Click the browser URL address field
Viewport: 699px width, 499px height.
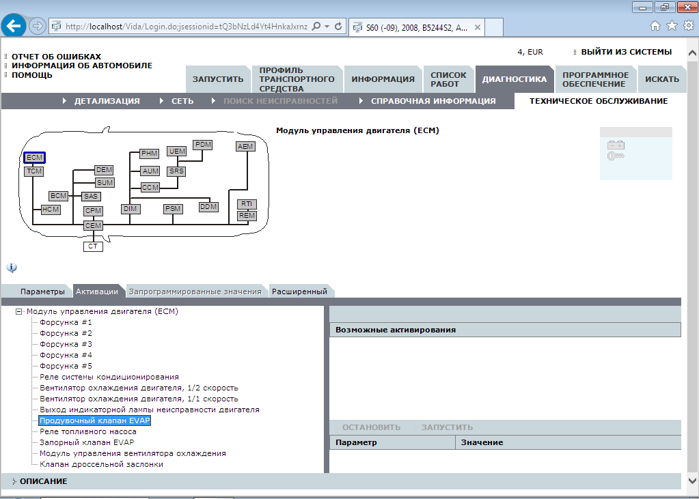pos(184,27)
